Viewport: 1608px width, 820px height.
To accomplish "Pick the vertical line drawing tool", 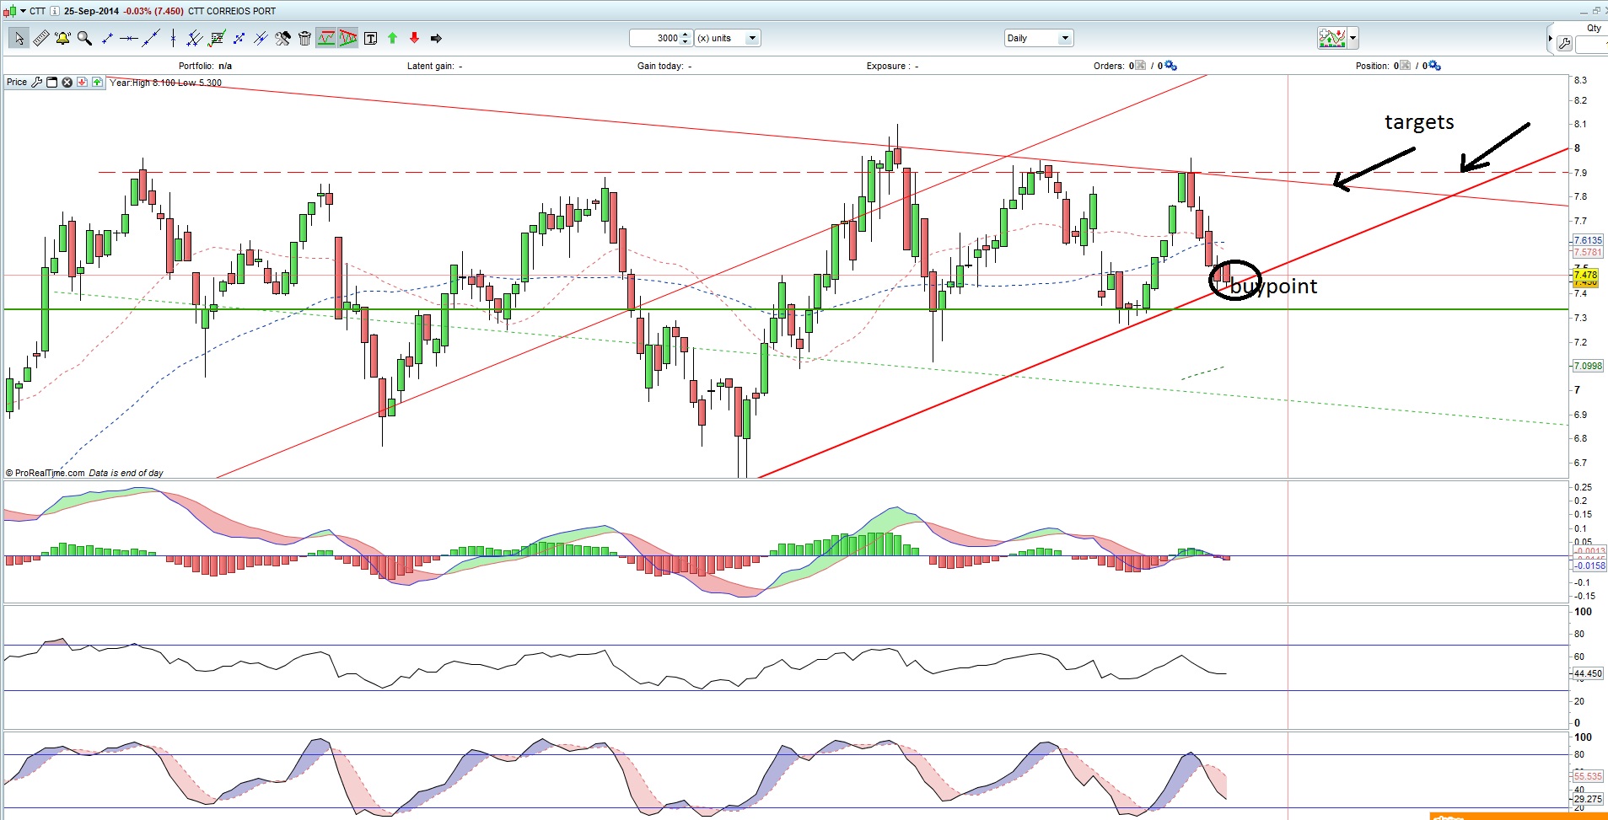I will (x=173, y=38).
